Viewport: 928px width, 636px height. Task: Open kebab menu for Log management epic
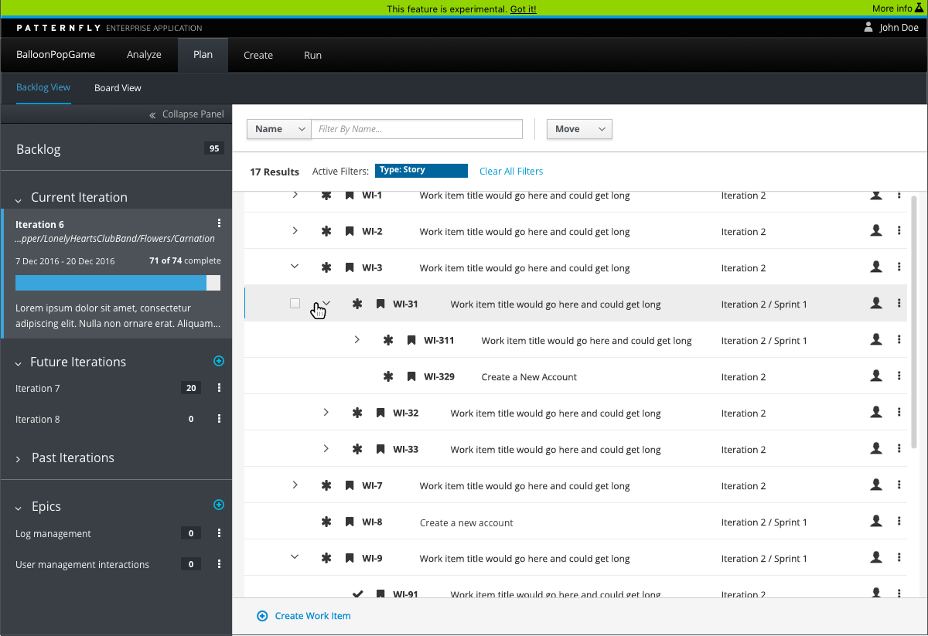tap(220, 533)
